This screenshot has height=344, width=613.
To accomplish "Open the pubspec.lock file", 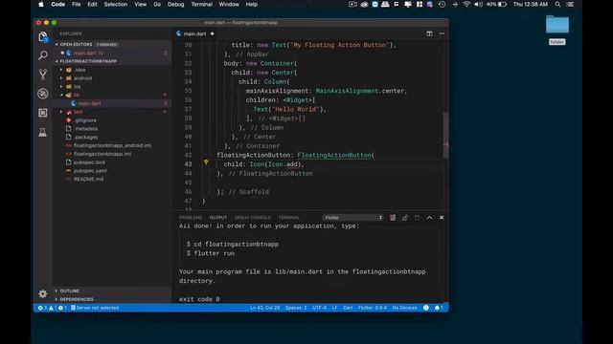I will click(x=89, y=162).
